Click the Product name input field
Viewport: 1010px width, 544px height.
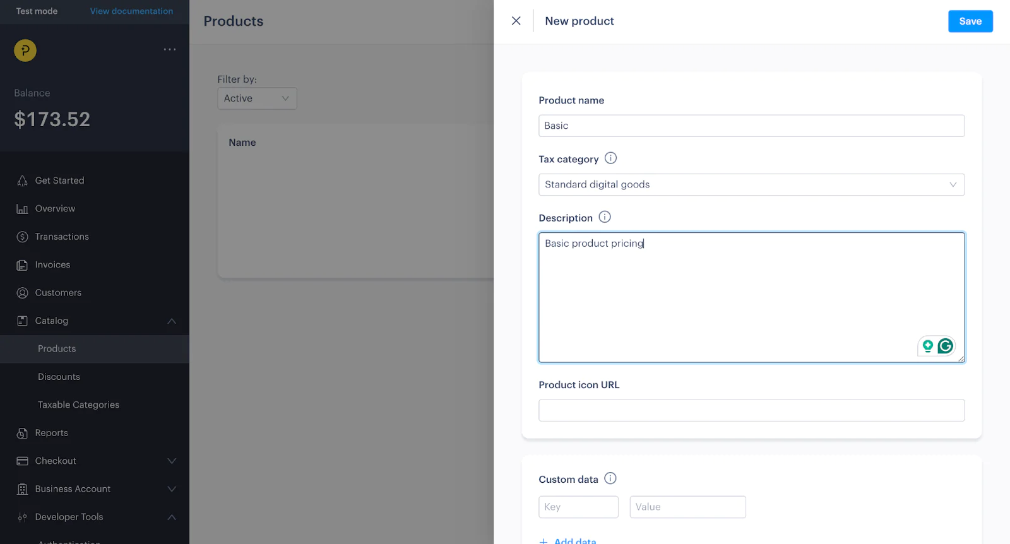click(751, 126)
